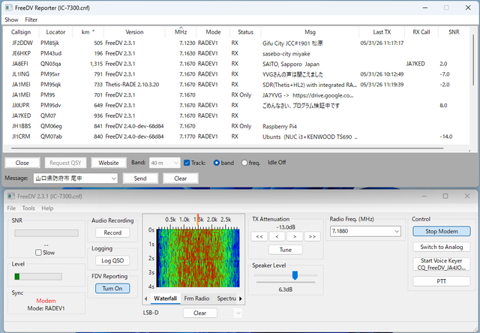The width and height of the screenshot is (480, 333).
Task: Click the FreeDV Reporter window title icon
Action: point(8,7)
